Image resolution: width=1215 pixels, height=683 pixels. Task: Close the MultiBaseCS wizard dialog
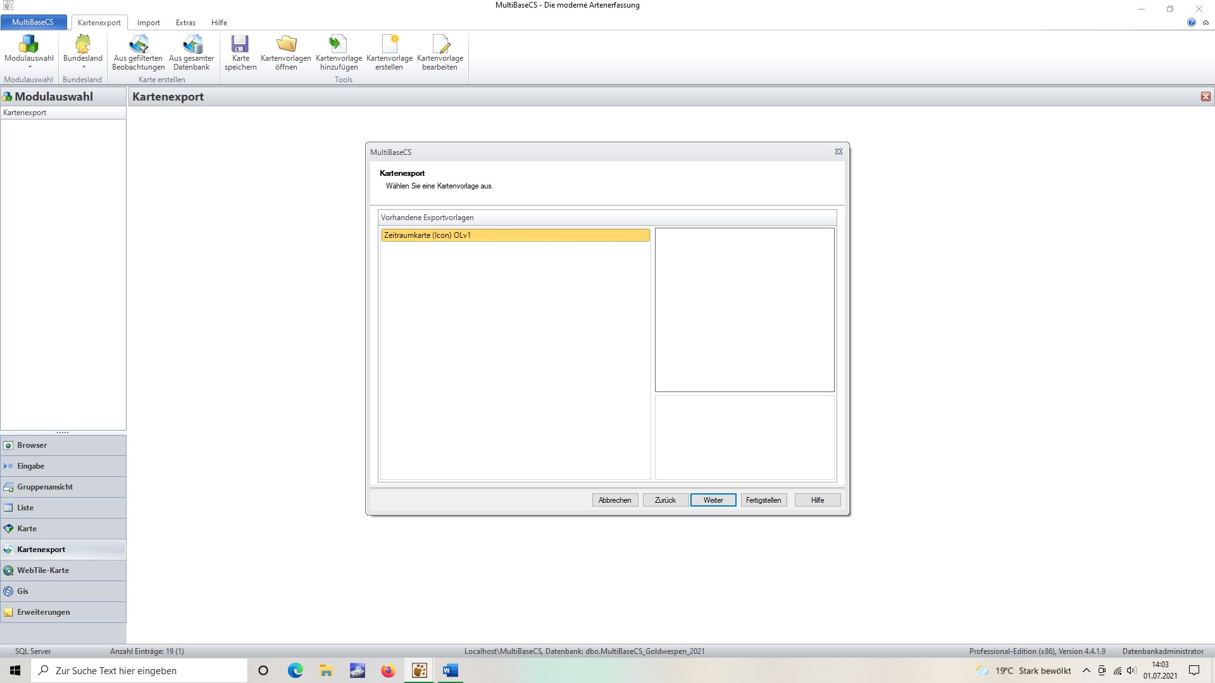click(838, 152)
